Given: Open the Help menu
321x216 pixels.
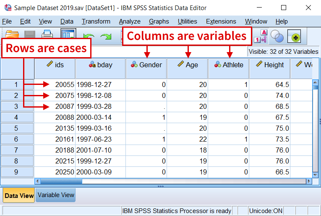Looking at the screenshot, I should (282, 21).
